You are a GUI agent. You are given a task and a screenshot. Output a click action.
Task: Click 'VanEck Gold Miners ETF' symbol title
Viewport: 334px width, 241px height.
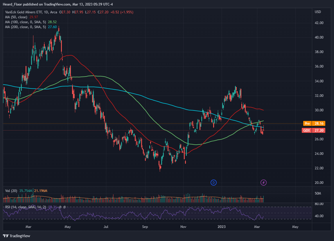[x=24, y=12]
